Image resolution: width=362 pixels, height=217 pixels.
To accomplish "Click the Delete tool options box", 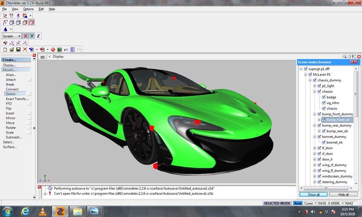I will [x=29, y=94].
